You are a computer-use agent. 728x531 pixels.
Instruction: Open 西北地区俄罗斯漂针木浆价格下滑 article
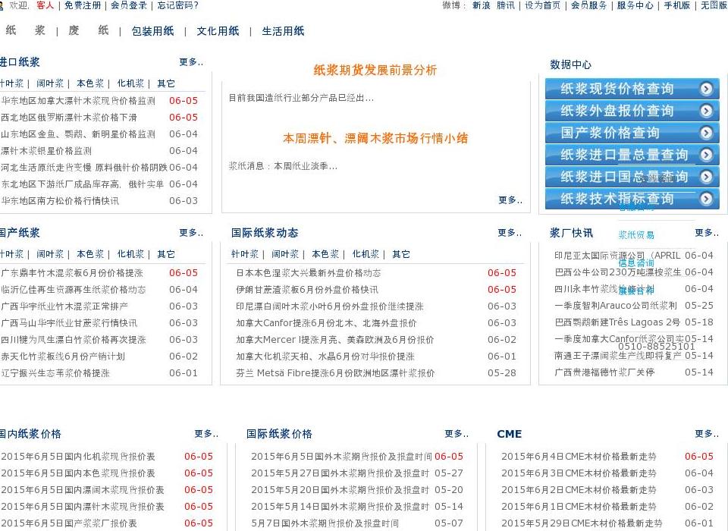pyautogui.click(x=69, y=118)
